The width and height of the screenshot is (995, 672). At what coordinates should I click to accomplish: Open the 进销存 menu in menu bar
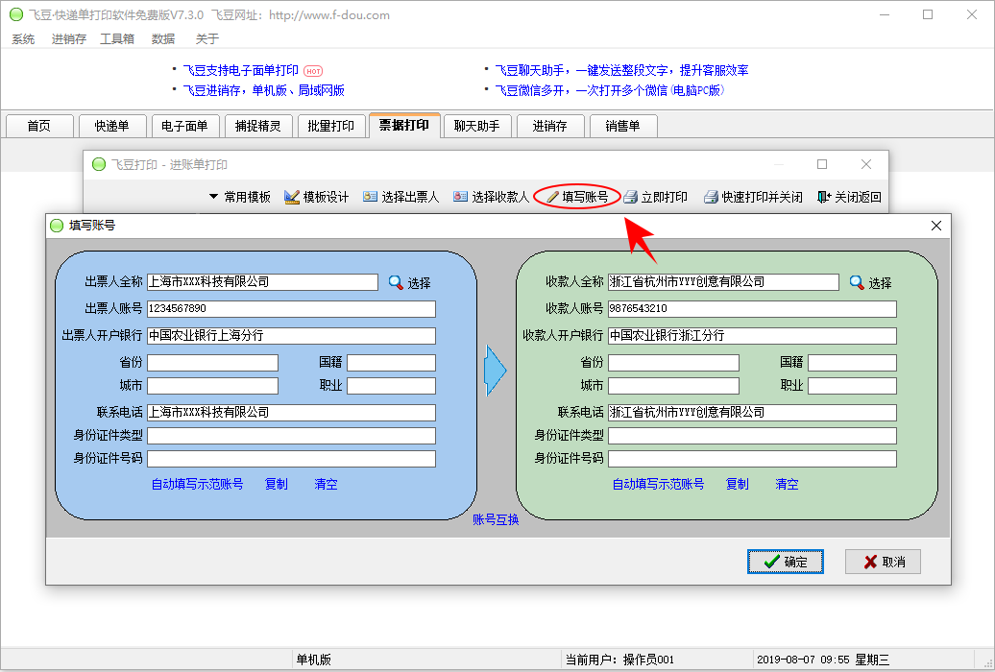pos(68,38)
